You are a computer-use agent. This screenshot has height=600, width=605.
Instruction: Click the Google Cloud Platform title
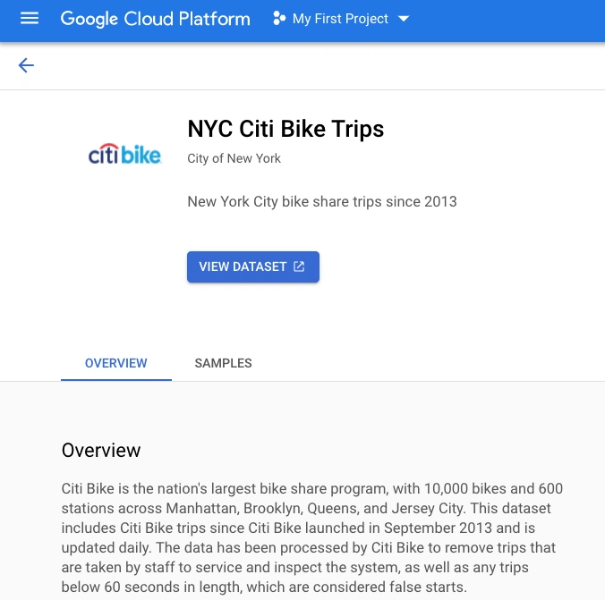pyautogui.click(x=155, y=19)
